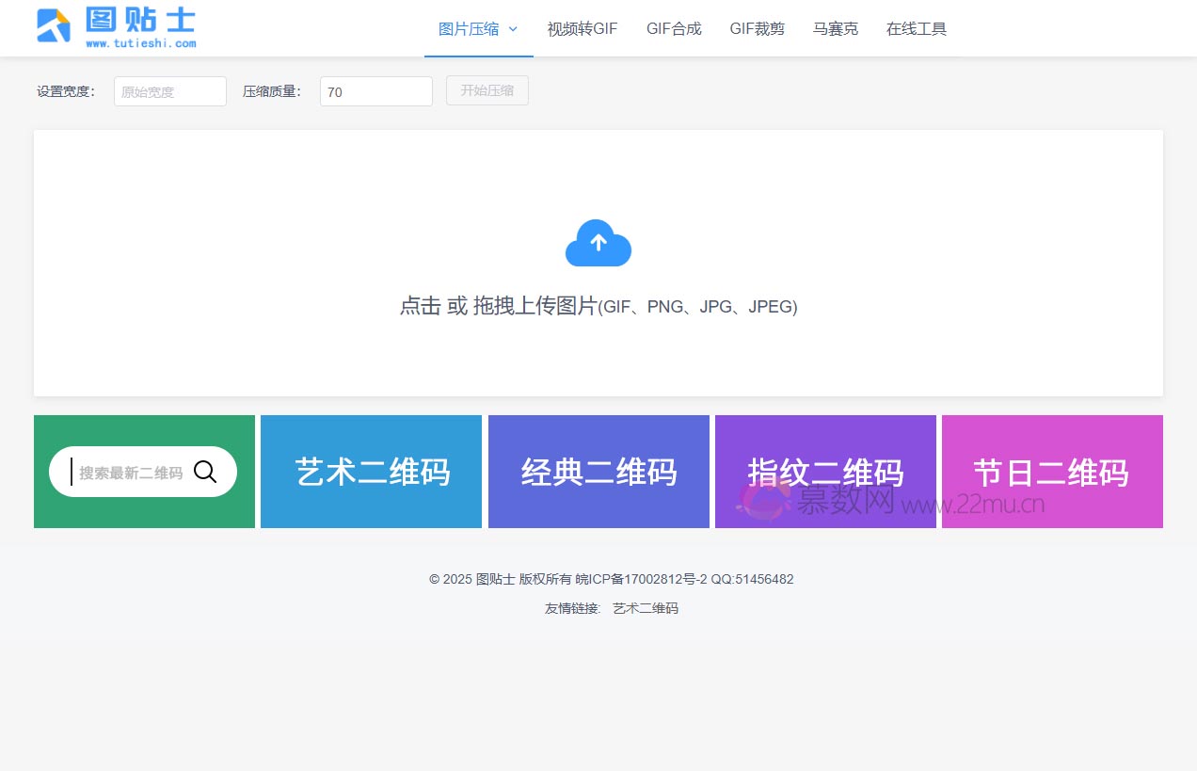
Task: Open the 在线工具 menu item
Action: point(916,29)
